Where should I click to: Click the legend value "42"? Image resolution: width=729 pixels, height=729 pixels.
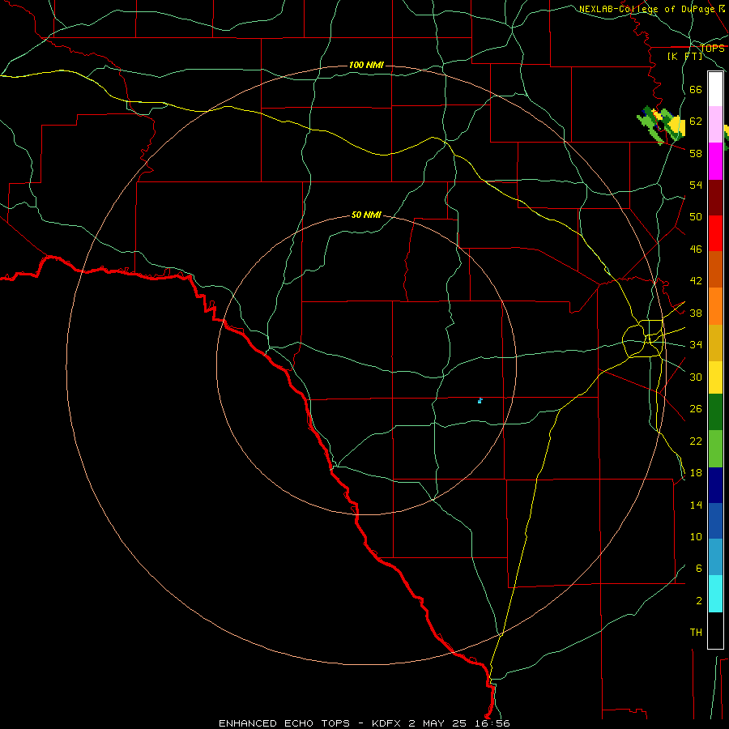pos(696,281)
